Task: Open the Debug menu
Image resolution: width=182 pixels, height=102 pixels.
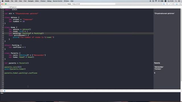Action: 49,1
